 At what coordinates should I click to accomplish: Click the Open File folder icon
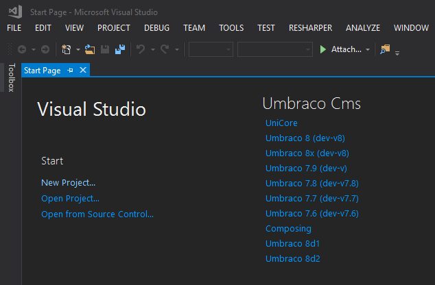[x=90, y=49]
